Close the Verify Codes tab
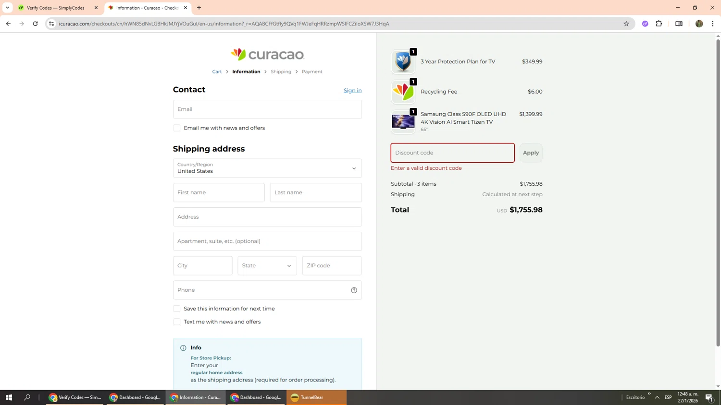 pos(96,8)
